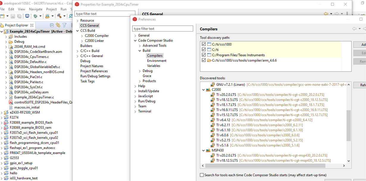The width and height of the screenshot is (366, 181).
Task: Click back arrow in Preferences Compilers header
Action: (x=354, y=29)
